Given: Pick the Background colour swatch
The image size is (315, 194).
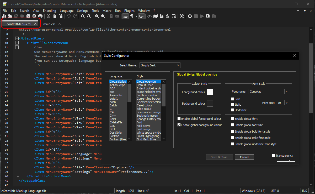Looking at the screenshot, I should pos(210,104).
